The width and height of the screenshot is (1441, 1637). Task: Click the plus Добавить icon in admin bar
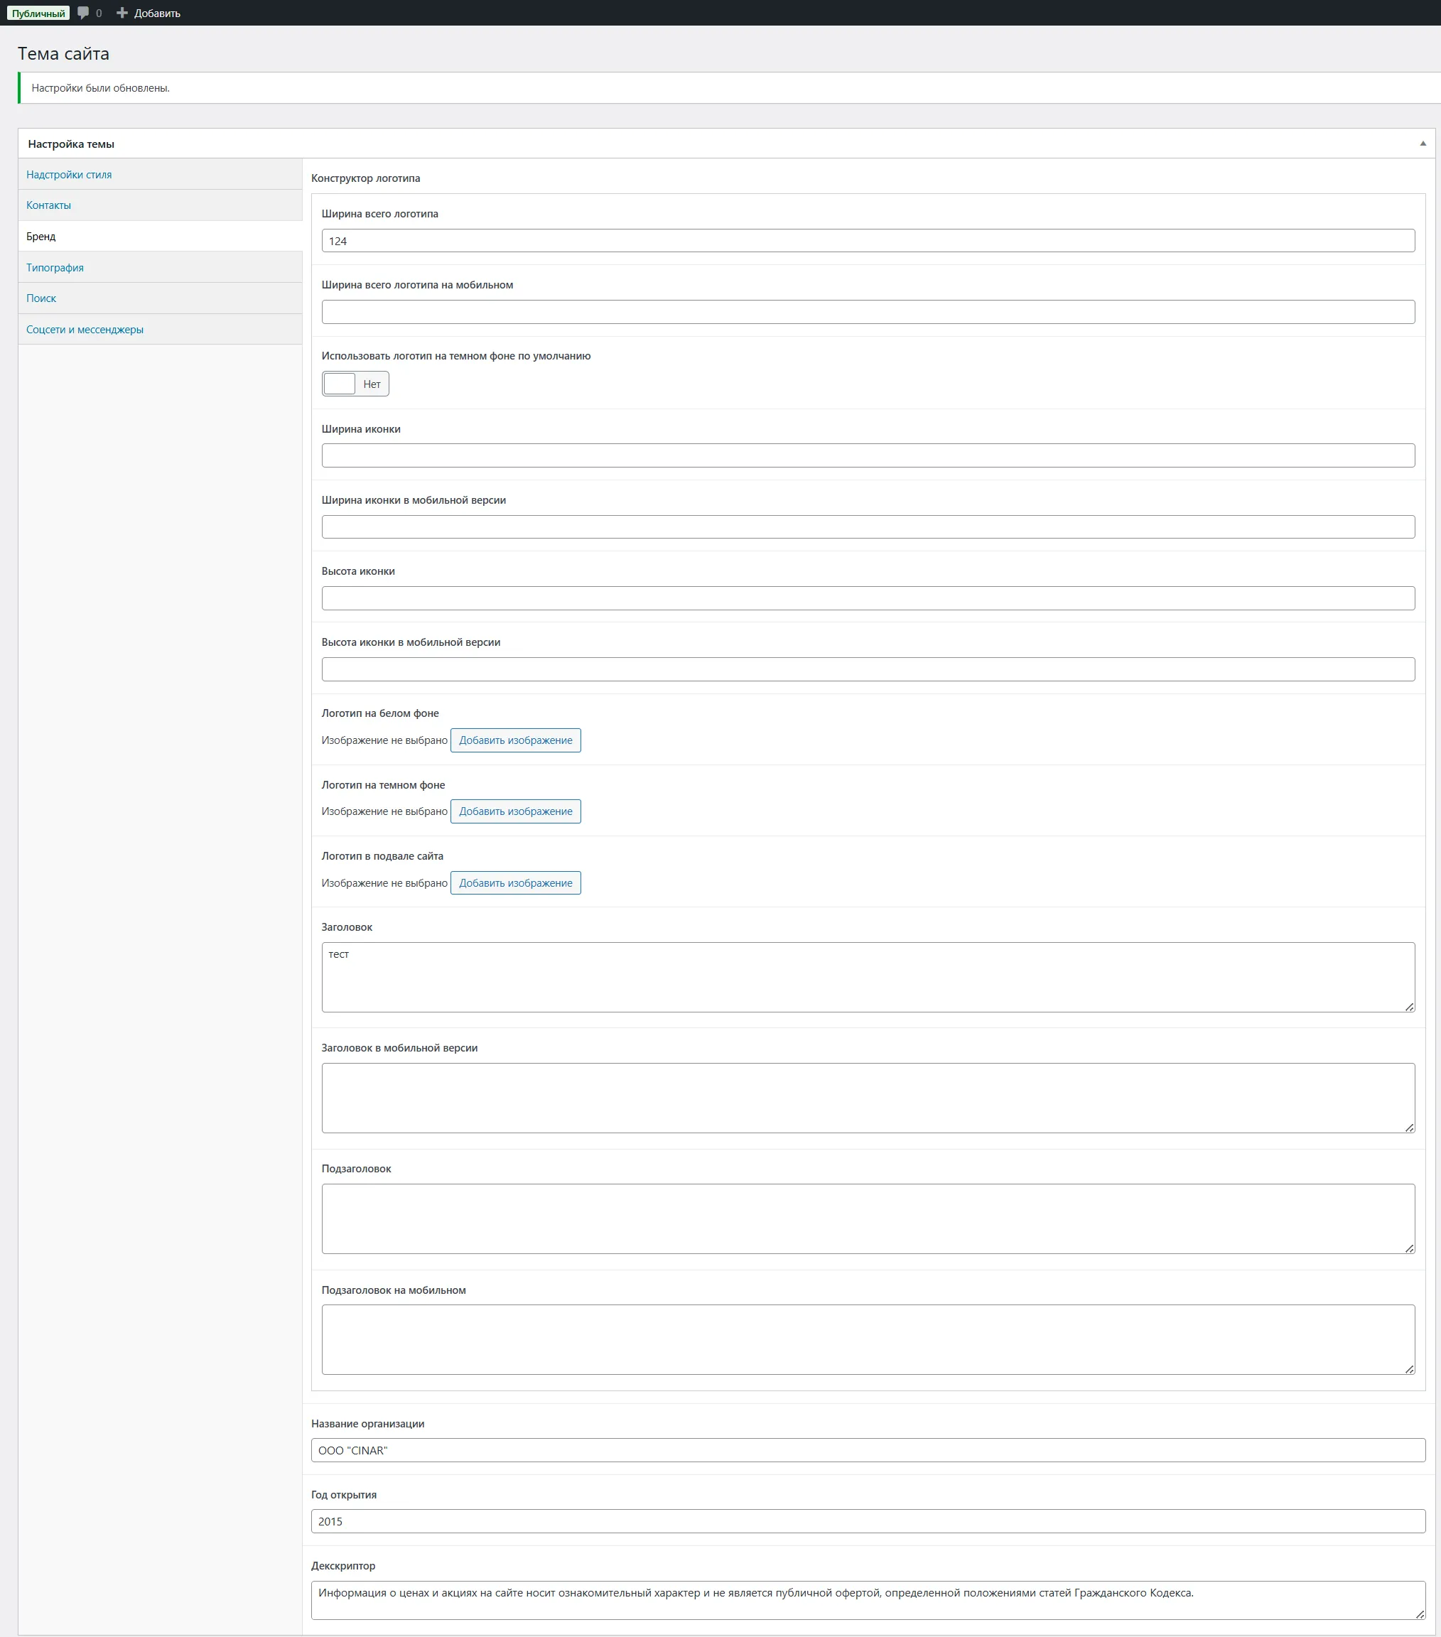coord(122,13)
